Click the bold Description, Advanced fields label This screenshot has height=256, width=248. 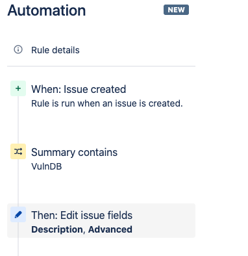(x=82, y=229)
